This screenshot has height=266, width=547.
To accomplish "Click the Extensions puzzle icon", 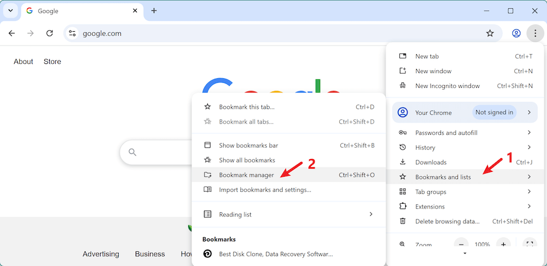I will 403,206.
